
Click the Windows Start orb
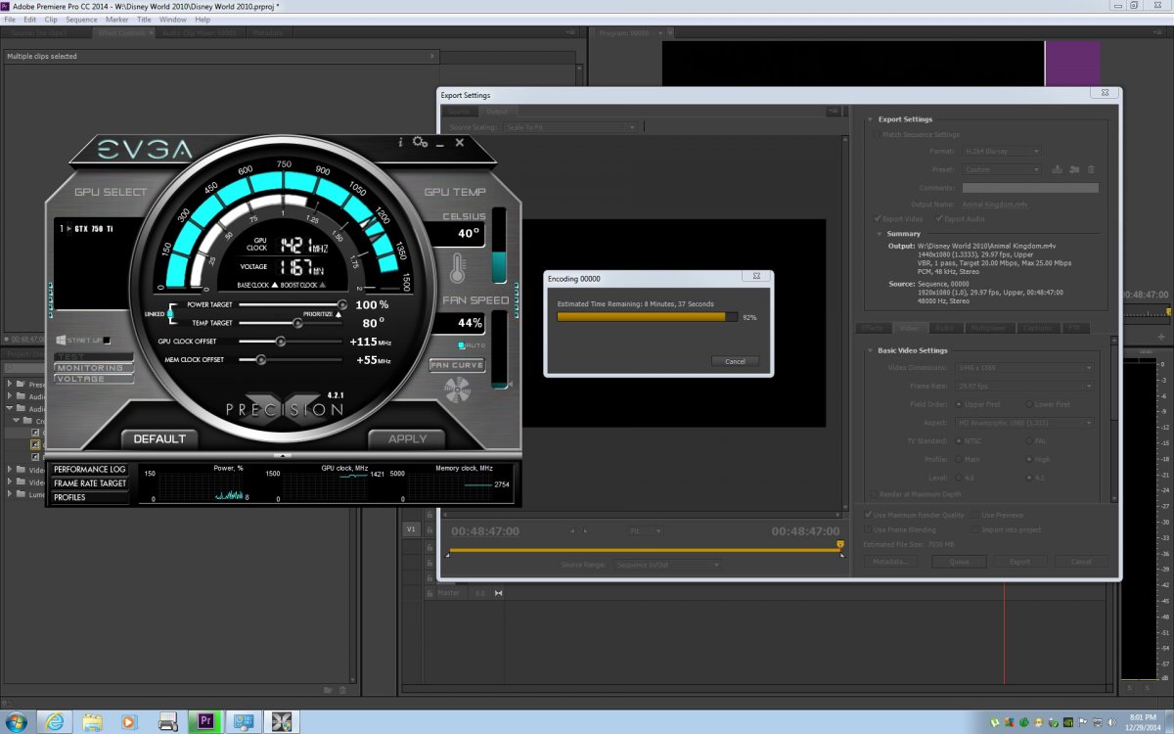(x=17, y=721)
